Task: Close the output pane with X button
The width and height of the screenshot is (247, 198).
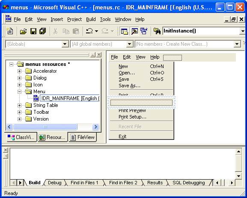Action: click(x=6, y=150)
